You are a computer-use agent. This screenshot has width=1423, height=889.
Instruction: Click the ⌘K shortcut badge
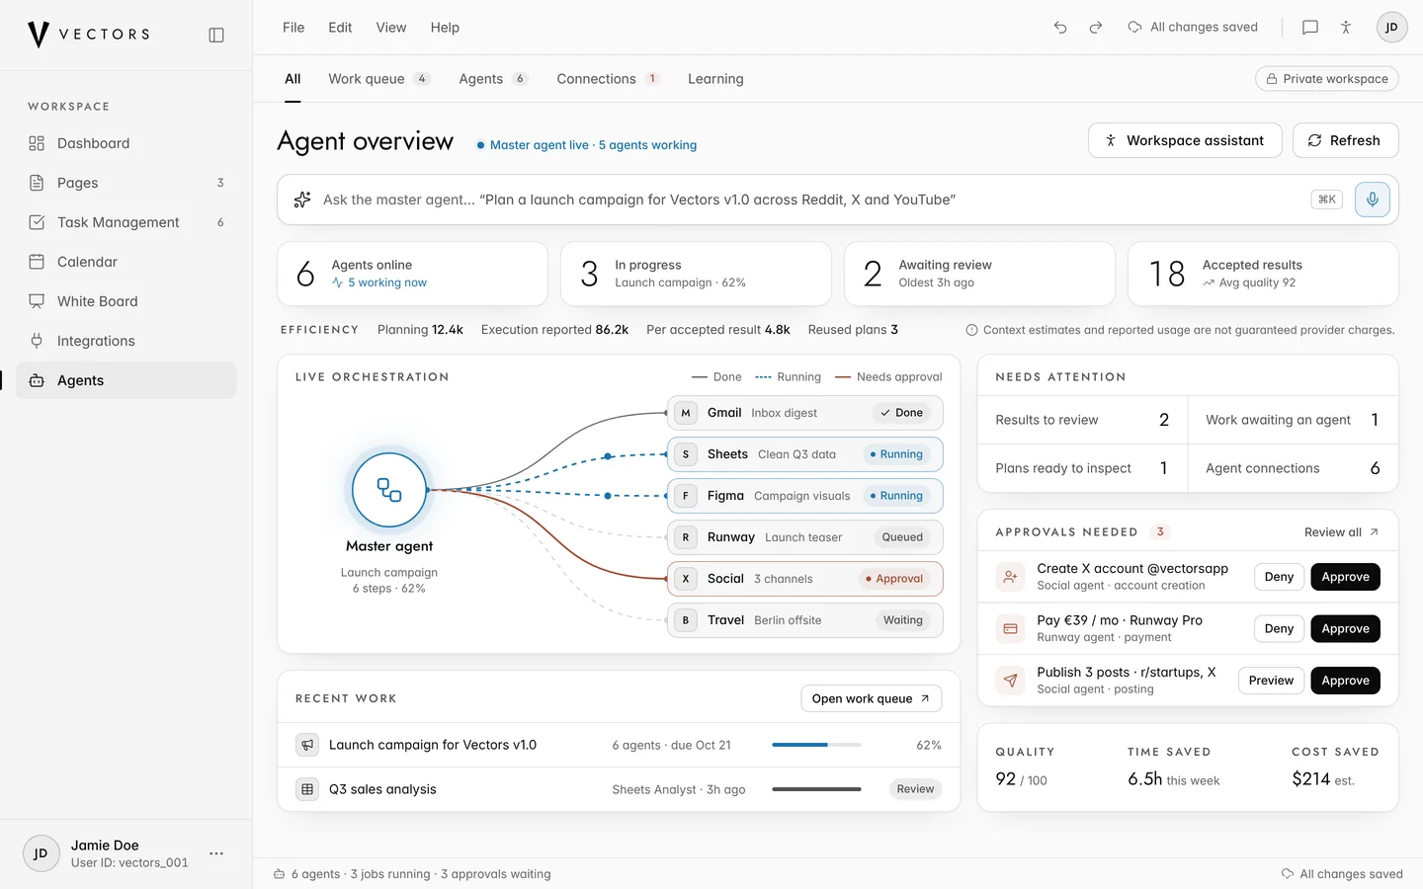[1327, 200]
